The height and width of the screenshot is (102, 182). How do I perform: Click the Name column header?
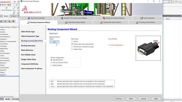(x=167, y=19)
